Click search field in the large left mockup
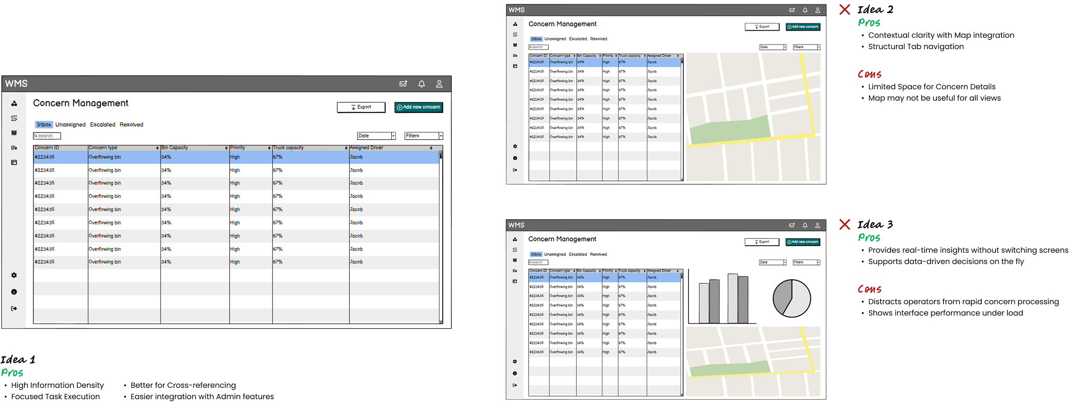1069x402 pixels. 47,136
